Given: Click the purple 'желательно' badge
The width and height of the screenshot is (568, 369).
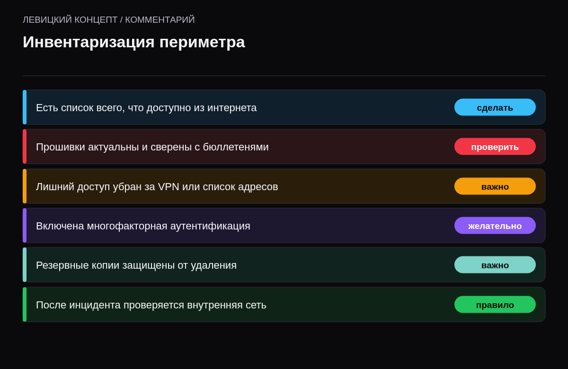Looking at the screenshot, I should point(495,226).
